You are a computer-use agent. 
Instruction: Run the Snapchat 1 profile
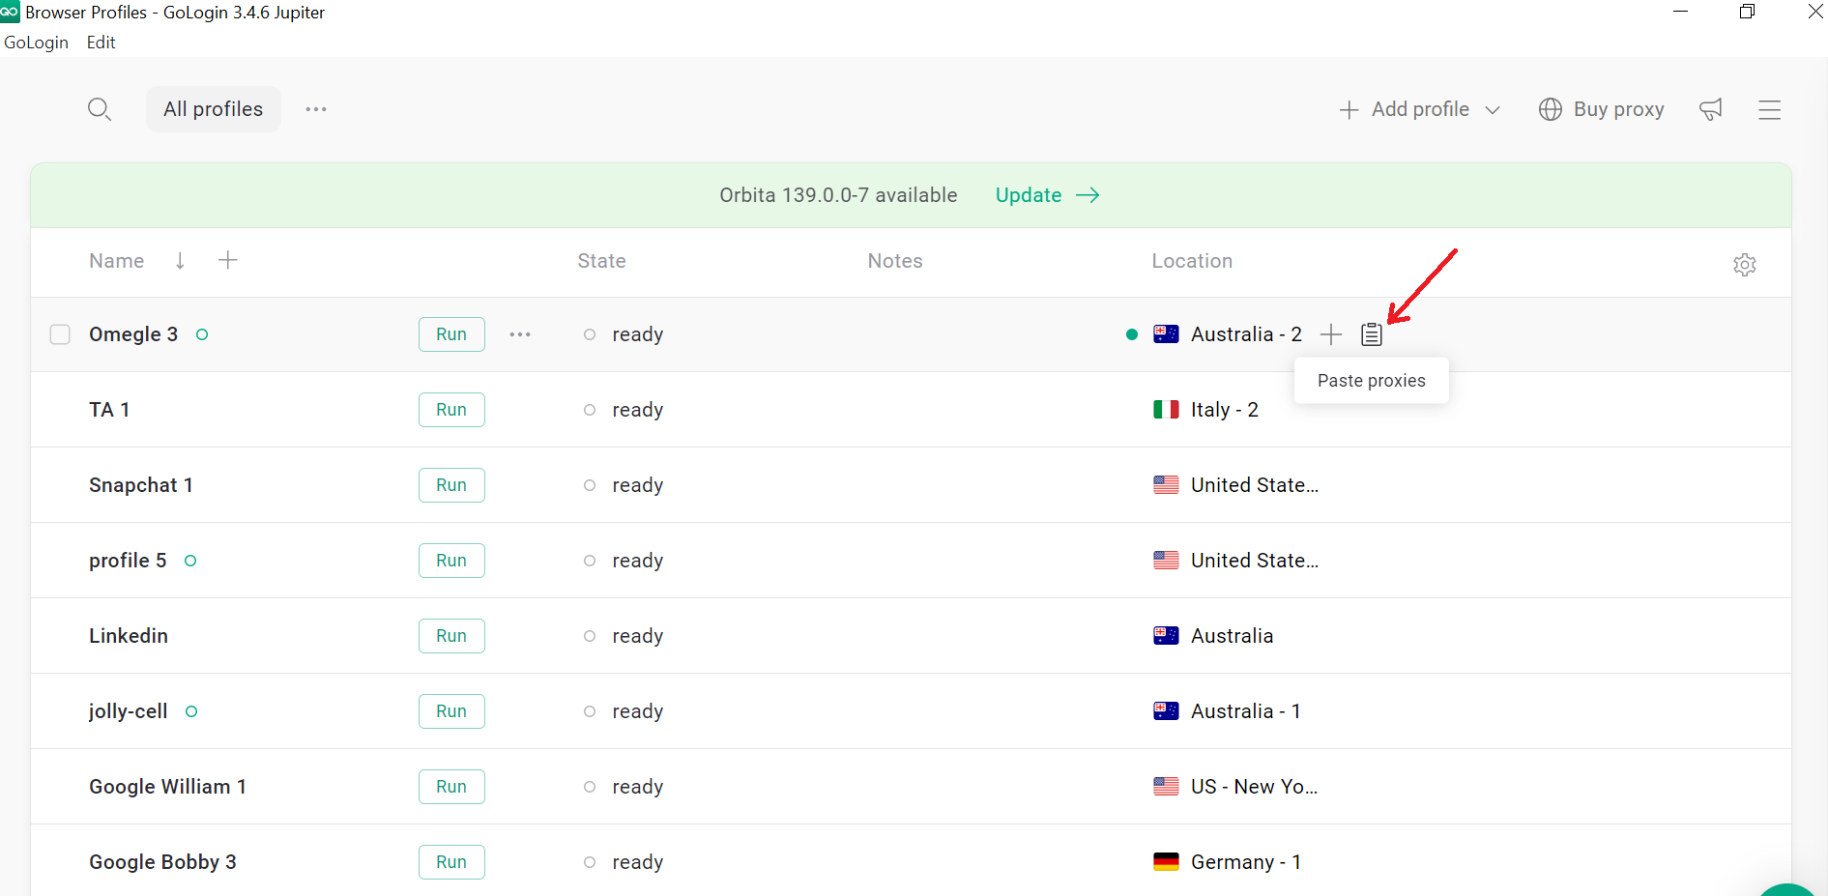pos(451,485)
